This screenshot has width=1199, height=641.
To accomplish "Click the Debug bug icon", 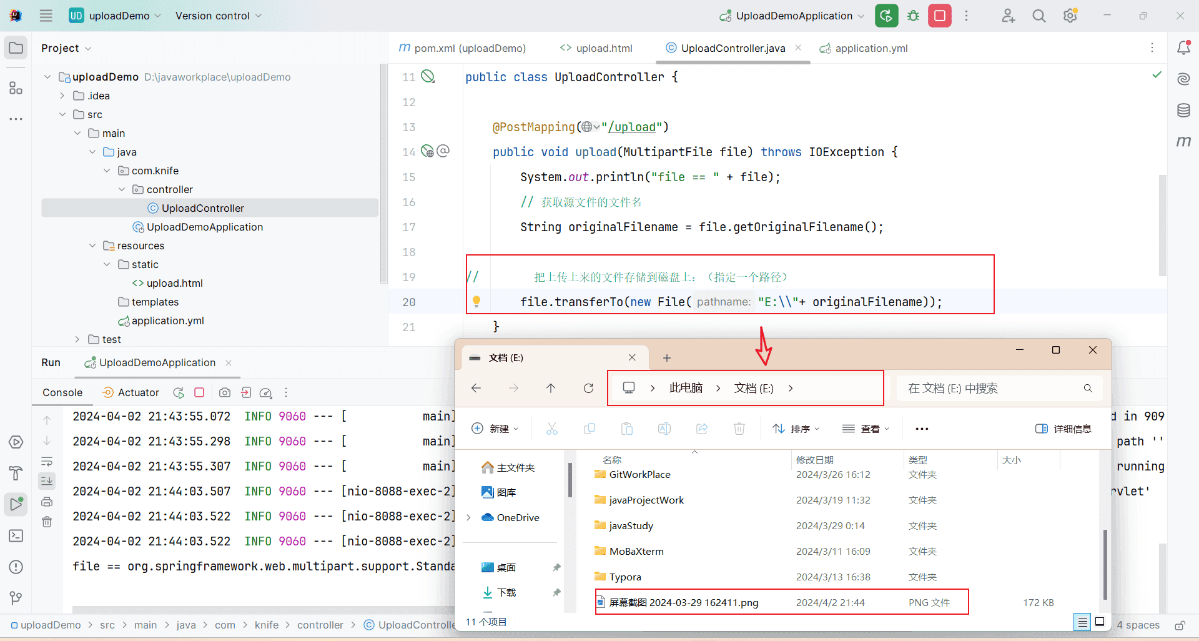I will coord(913,16).
